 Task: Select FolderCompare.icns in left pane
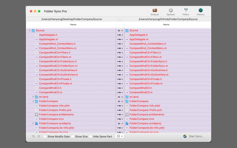tap(51, 119)
